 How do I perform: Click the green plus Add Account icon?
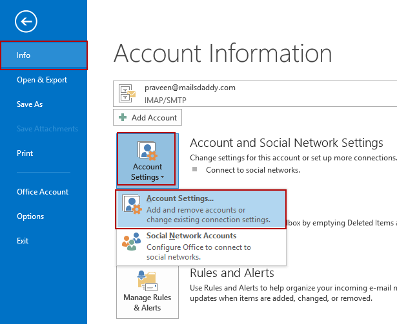click(x=123, y=117)
